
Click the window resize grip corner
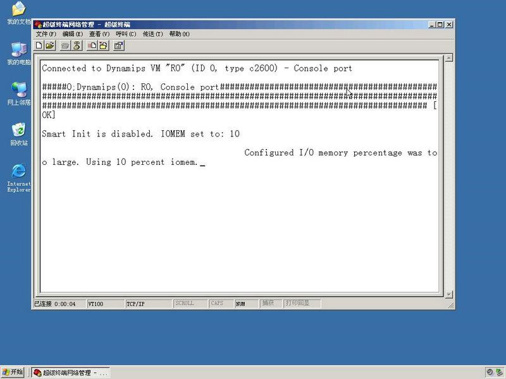pos(451,305)
